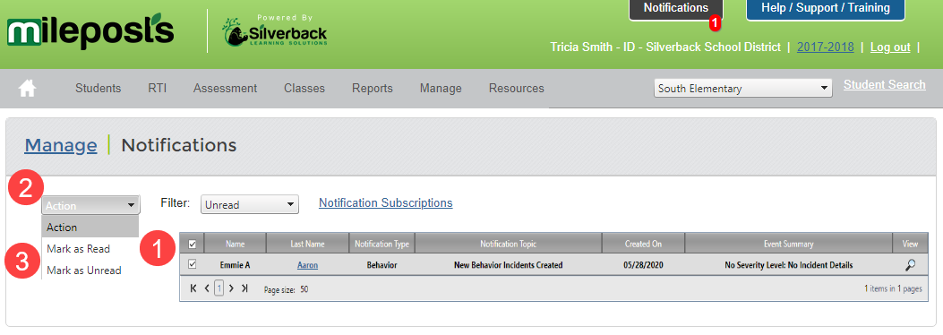Image resolution: width=943 pixels, height=335 pixels.
Task: Open the Unread filter dropdown
Action: click(250, 204)
